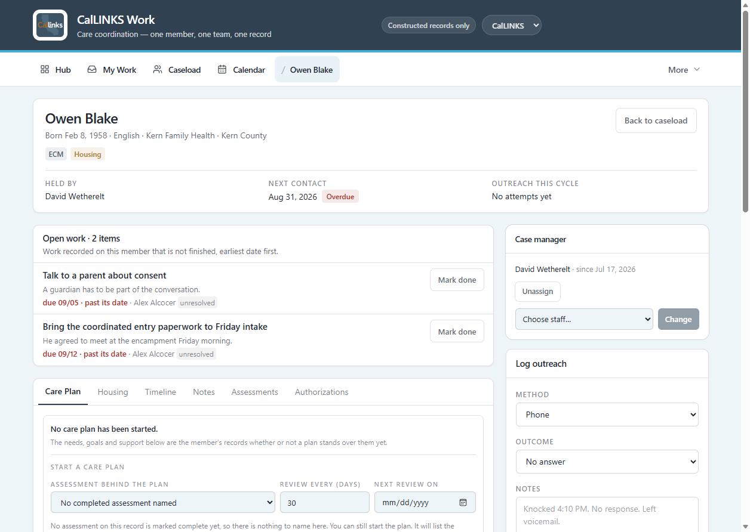Switch to the Notes tab
The image size is (750, 532).
point(204,392)
